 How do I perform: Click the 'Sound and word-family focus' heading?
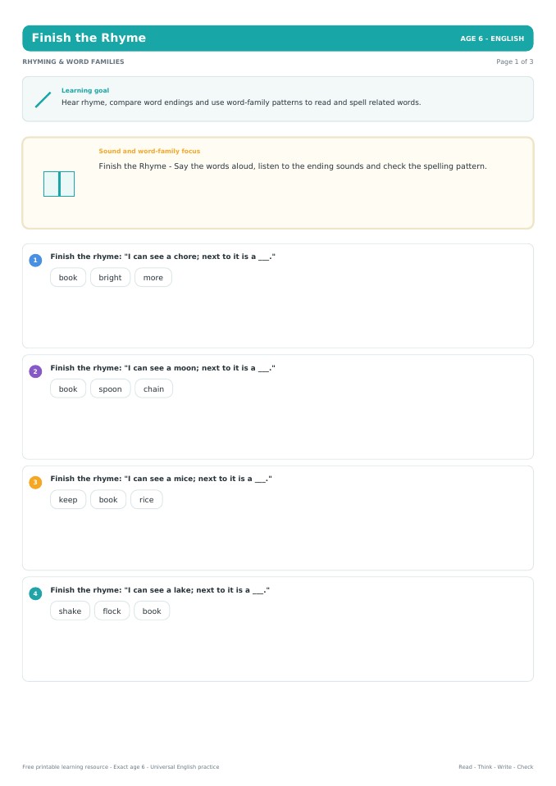149,151
